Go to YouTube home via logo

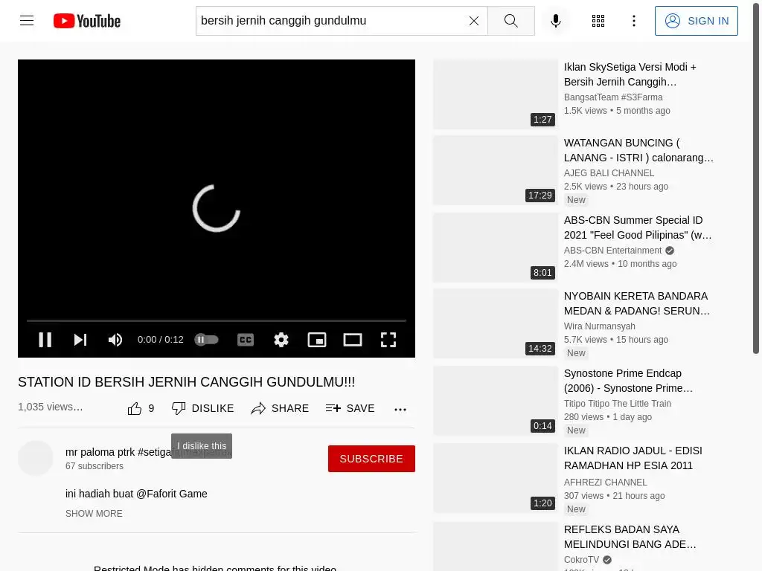click(x=87, y=21)
